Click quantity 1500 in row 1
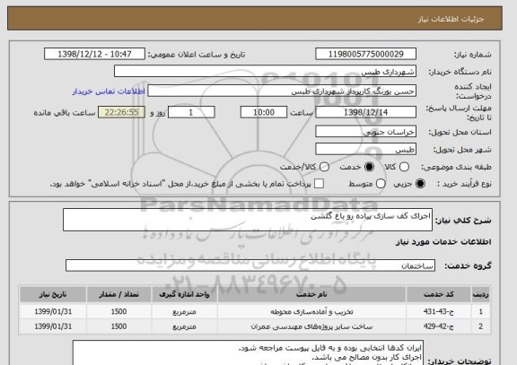 point(119,311)
